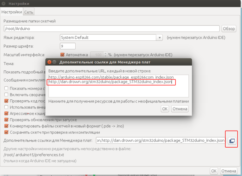Click the Обзор browse button
Screen dimensions: 242x176
pos(229,29)
